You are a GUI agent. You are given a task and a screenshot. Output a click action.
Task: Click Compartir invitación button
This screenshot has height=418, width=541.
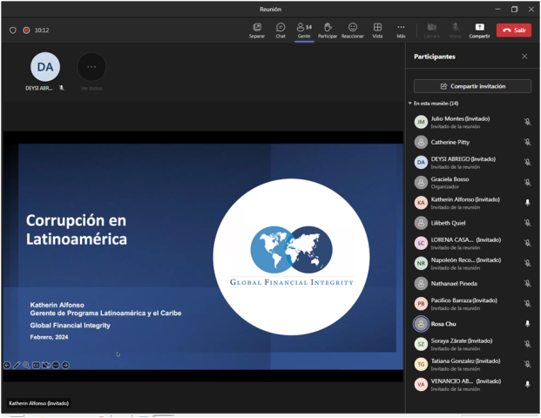click(472, 86)
